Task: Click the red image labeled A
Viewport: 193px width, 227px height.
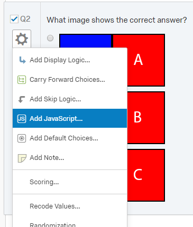Action: coord(139,60)
